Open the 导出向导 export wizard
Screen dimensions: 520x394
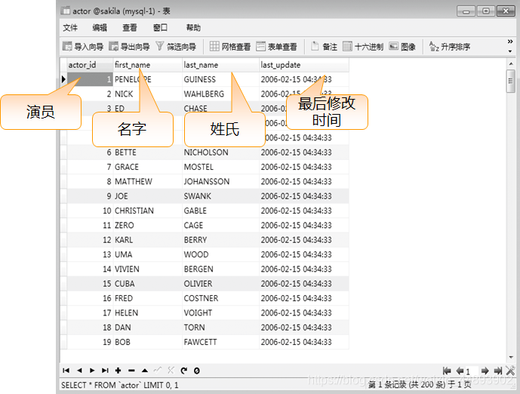click(x=129, y=47)
